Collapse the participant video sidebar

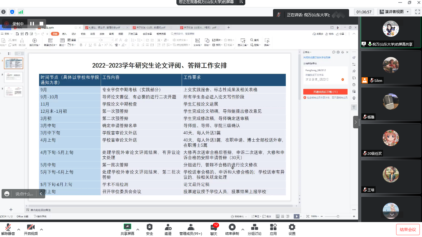click(x=356, y=122)
